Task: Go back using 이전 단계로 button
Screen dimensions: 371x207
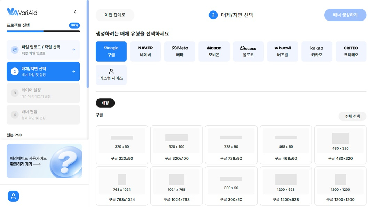Action: tap(114, 15)
